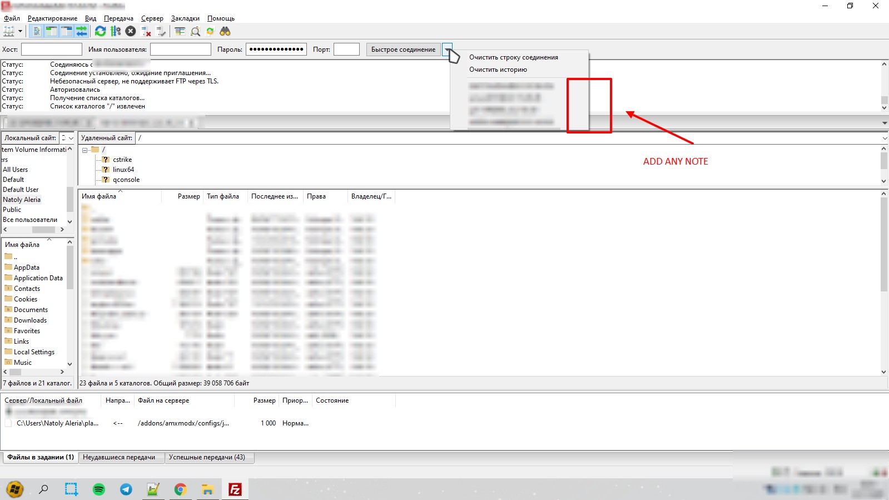Toggle synchronized browsing icon
This screenshot has width=889, height=500.
point(210,31)
